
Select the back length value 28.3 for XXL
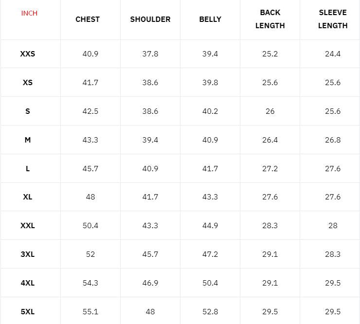(x=270, y=226)
